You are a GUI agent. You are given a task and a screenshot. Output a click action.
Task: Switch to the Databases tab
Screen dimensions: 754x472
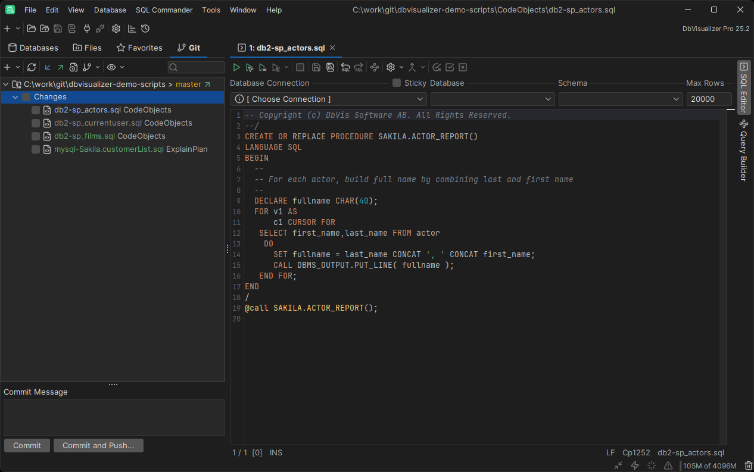[33, 48]
